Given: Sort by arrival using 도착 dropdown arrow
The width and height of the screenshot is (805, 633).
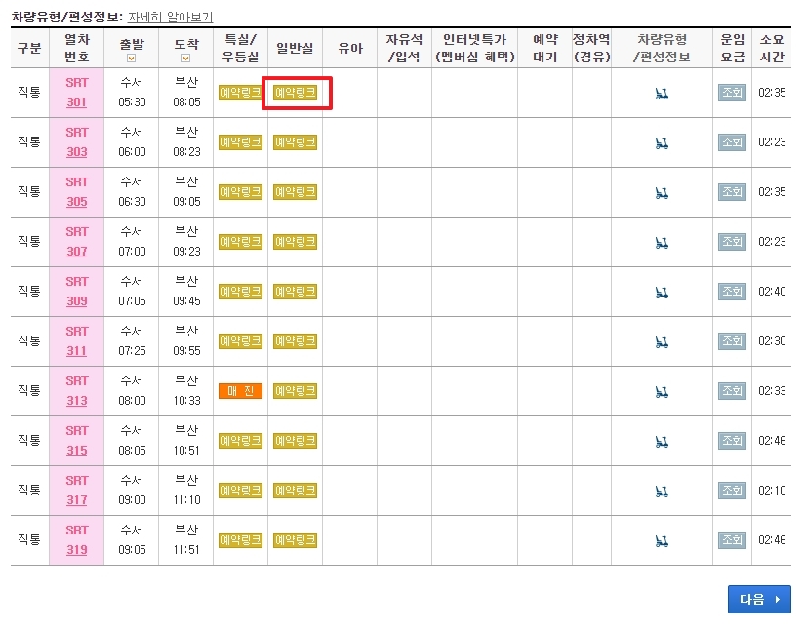Looking at the screenshot, I should click(x=186, y=58).
